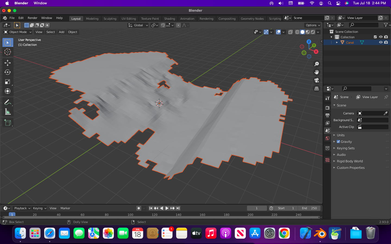Click the viewport zoom magnifier icon
The image size is (391, 244).
click(317, 64)
